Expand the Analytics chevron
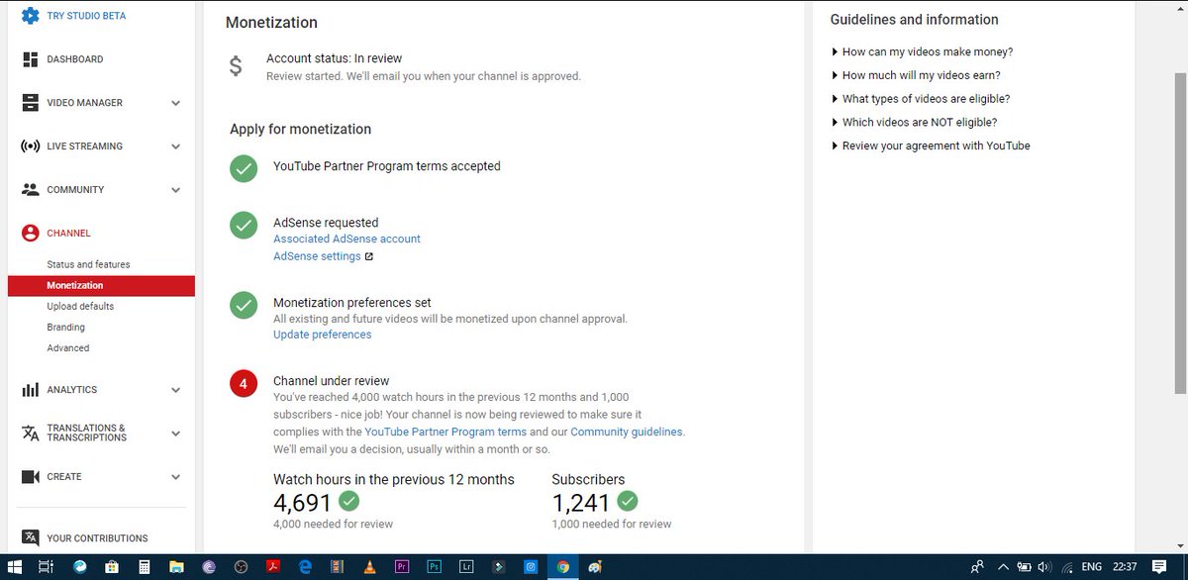1188x580 pixels. (175, 390)
